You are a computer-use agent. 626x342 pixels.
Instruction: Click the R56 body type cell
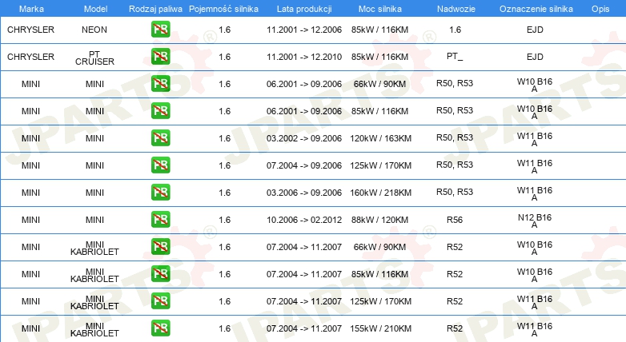coord(455,220)
